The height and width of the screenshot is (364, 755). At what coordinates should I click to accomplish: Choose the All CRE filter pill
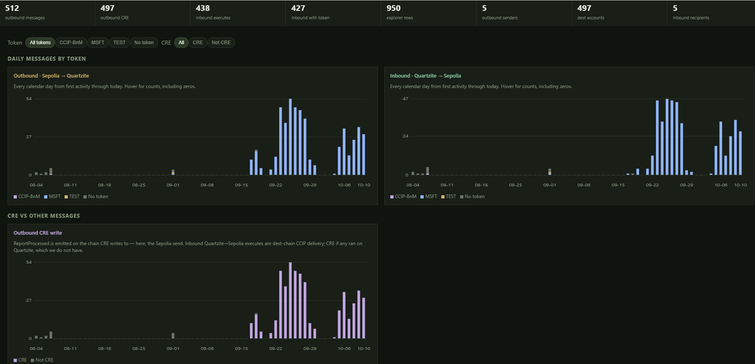pyautogui.click(x=181, y=43)
